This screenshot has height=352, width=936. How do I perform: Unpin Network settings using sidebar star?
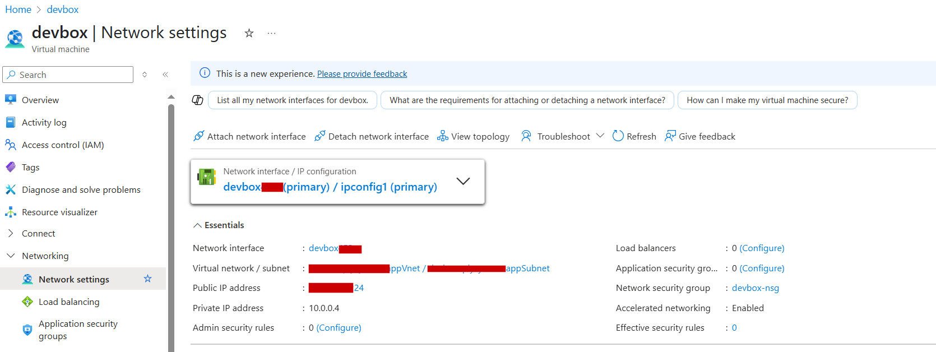pyautogui.click(x=148, y=279)
